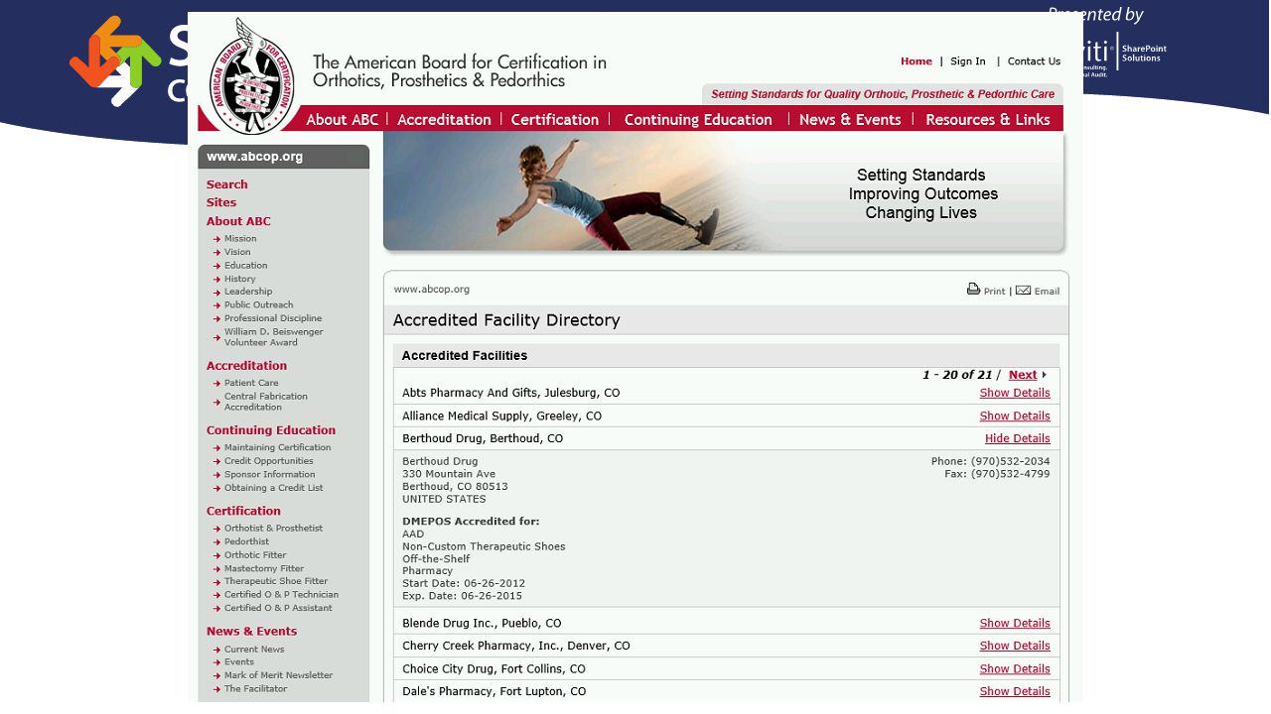Screen dimensions: 1271x714
Task: Open the Patient Care link
Action: 251,383
